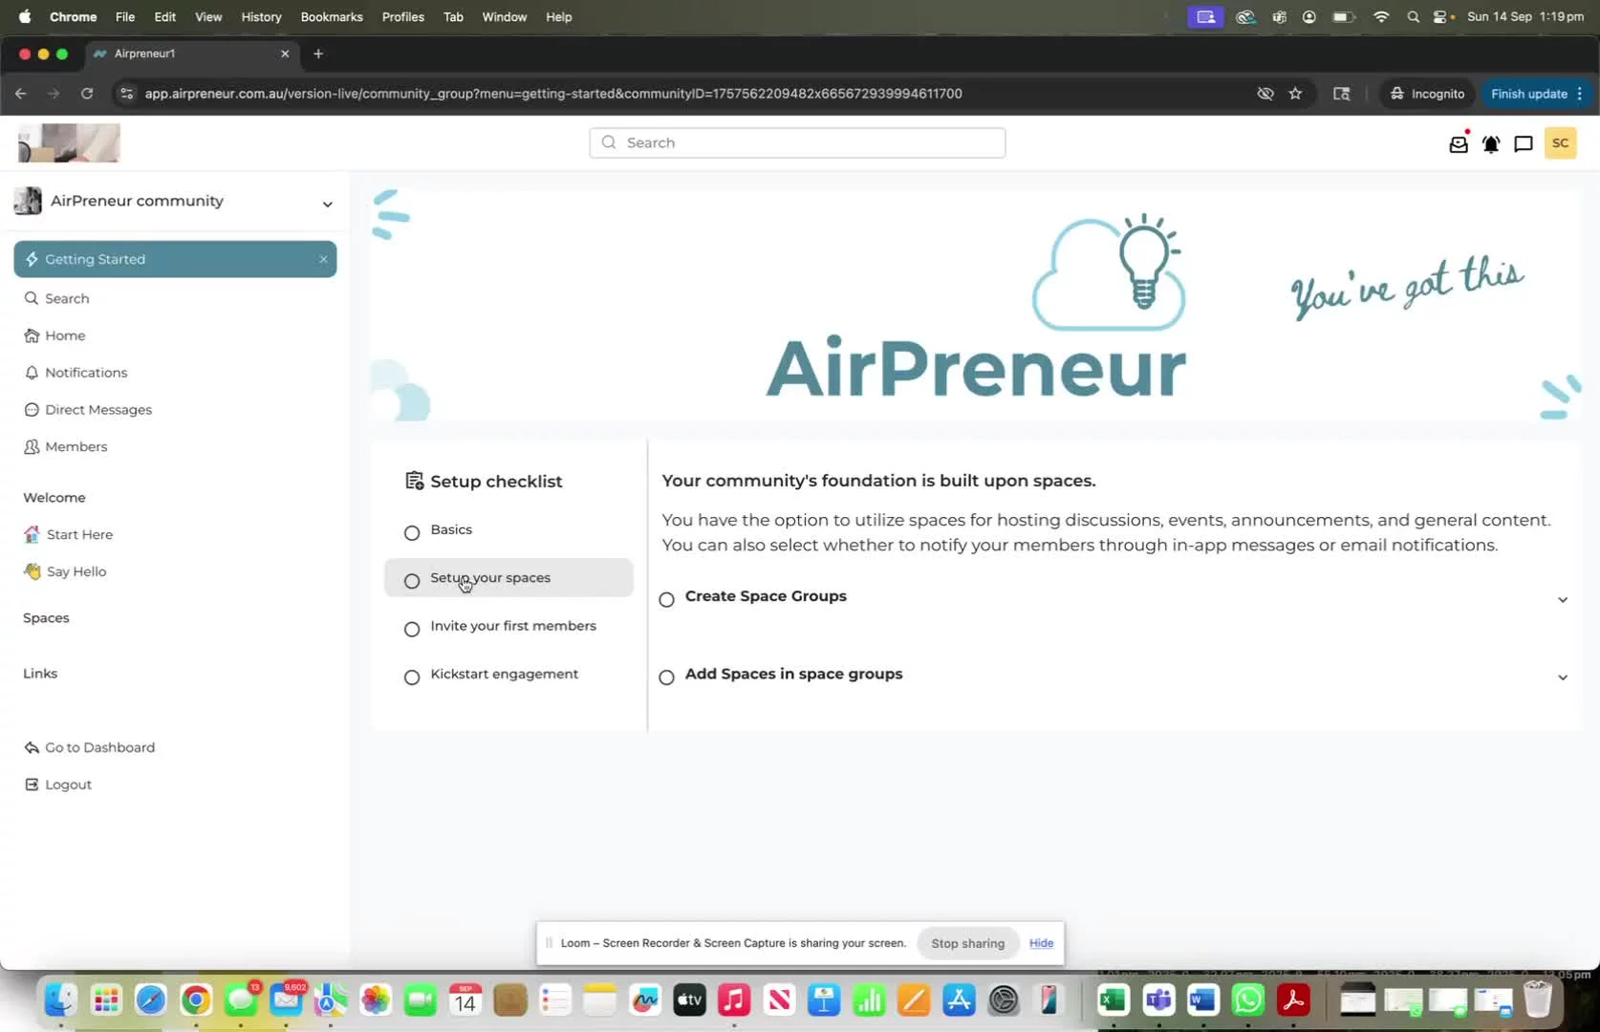The image size is (1600, 1032).
Task: Click the Wi-Fi icon in menu bar
Action: (1380, 16)
